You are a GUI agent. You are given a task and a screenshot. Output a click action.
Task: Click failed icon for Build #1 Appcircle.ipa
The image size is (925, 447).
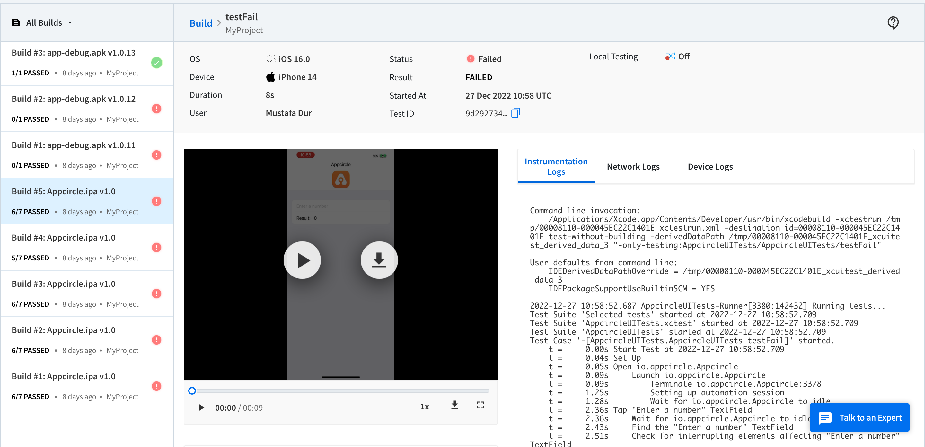coord(156,386)
